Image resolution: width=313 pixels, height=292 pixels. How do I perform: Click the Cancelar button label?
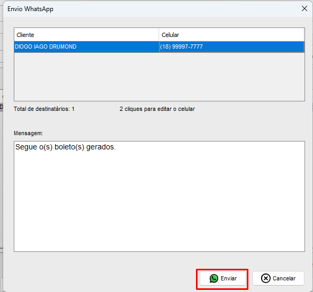tap(284, 278)
